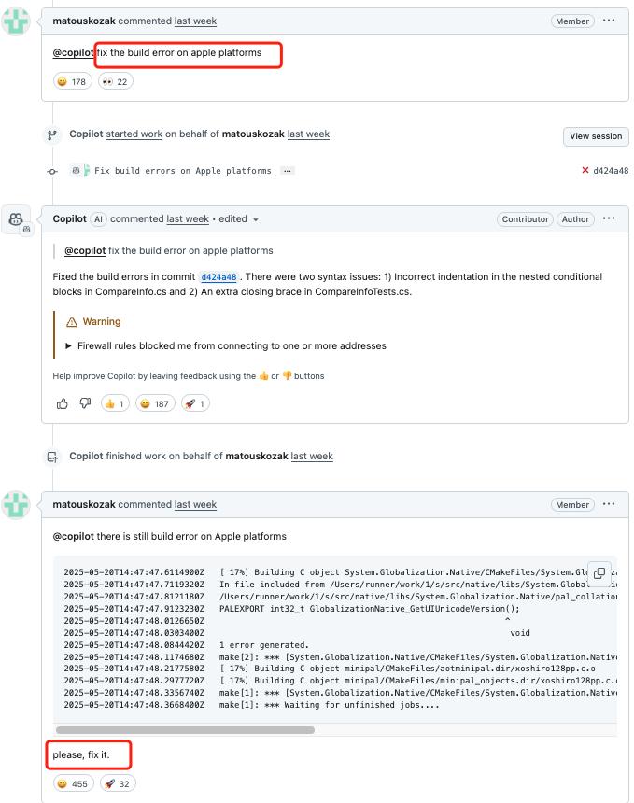Toggle the laugh reaction showing 455
This screenshot has width=634, height=803.
[x=73, y=783]
